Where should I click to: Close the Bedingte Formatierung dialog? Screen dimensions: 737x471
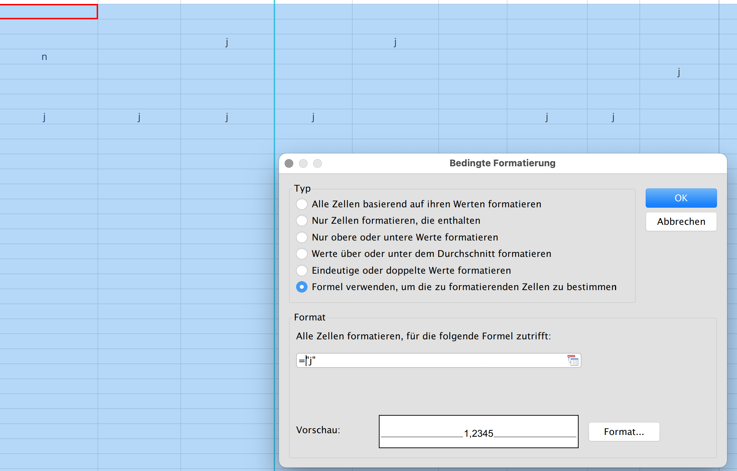click(289, 163)
